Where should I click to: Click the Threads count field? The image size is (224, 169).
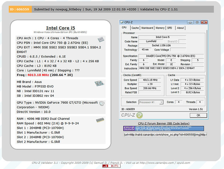[x=200, y=102]
